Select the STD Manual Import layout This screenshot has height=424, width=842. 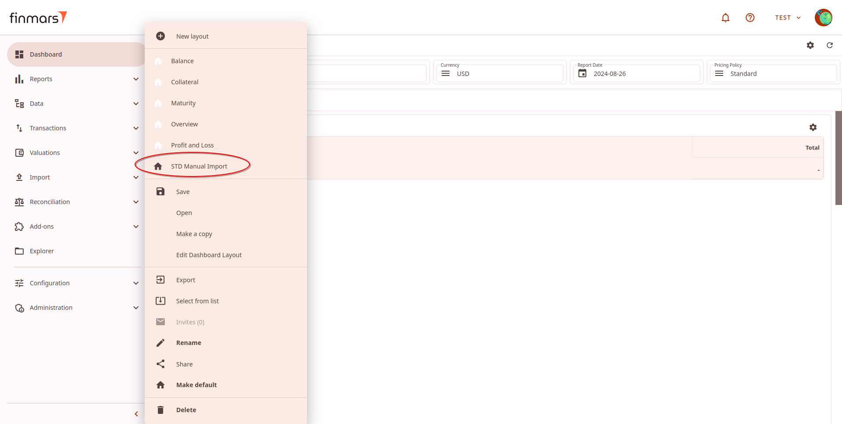[226, 166]
